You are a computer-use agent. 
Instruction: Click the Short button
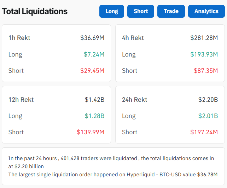[x=141, y=11]
